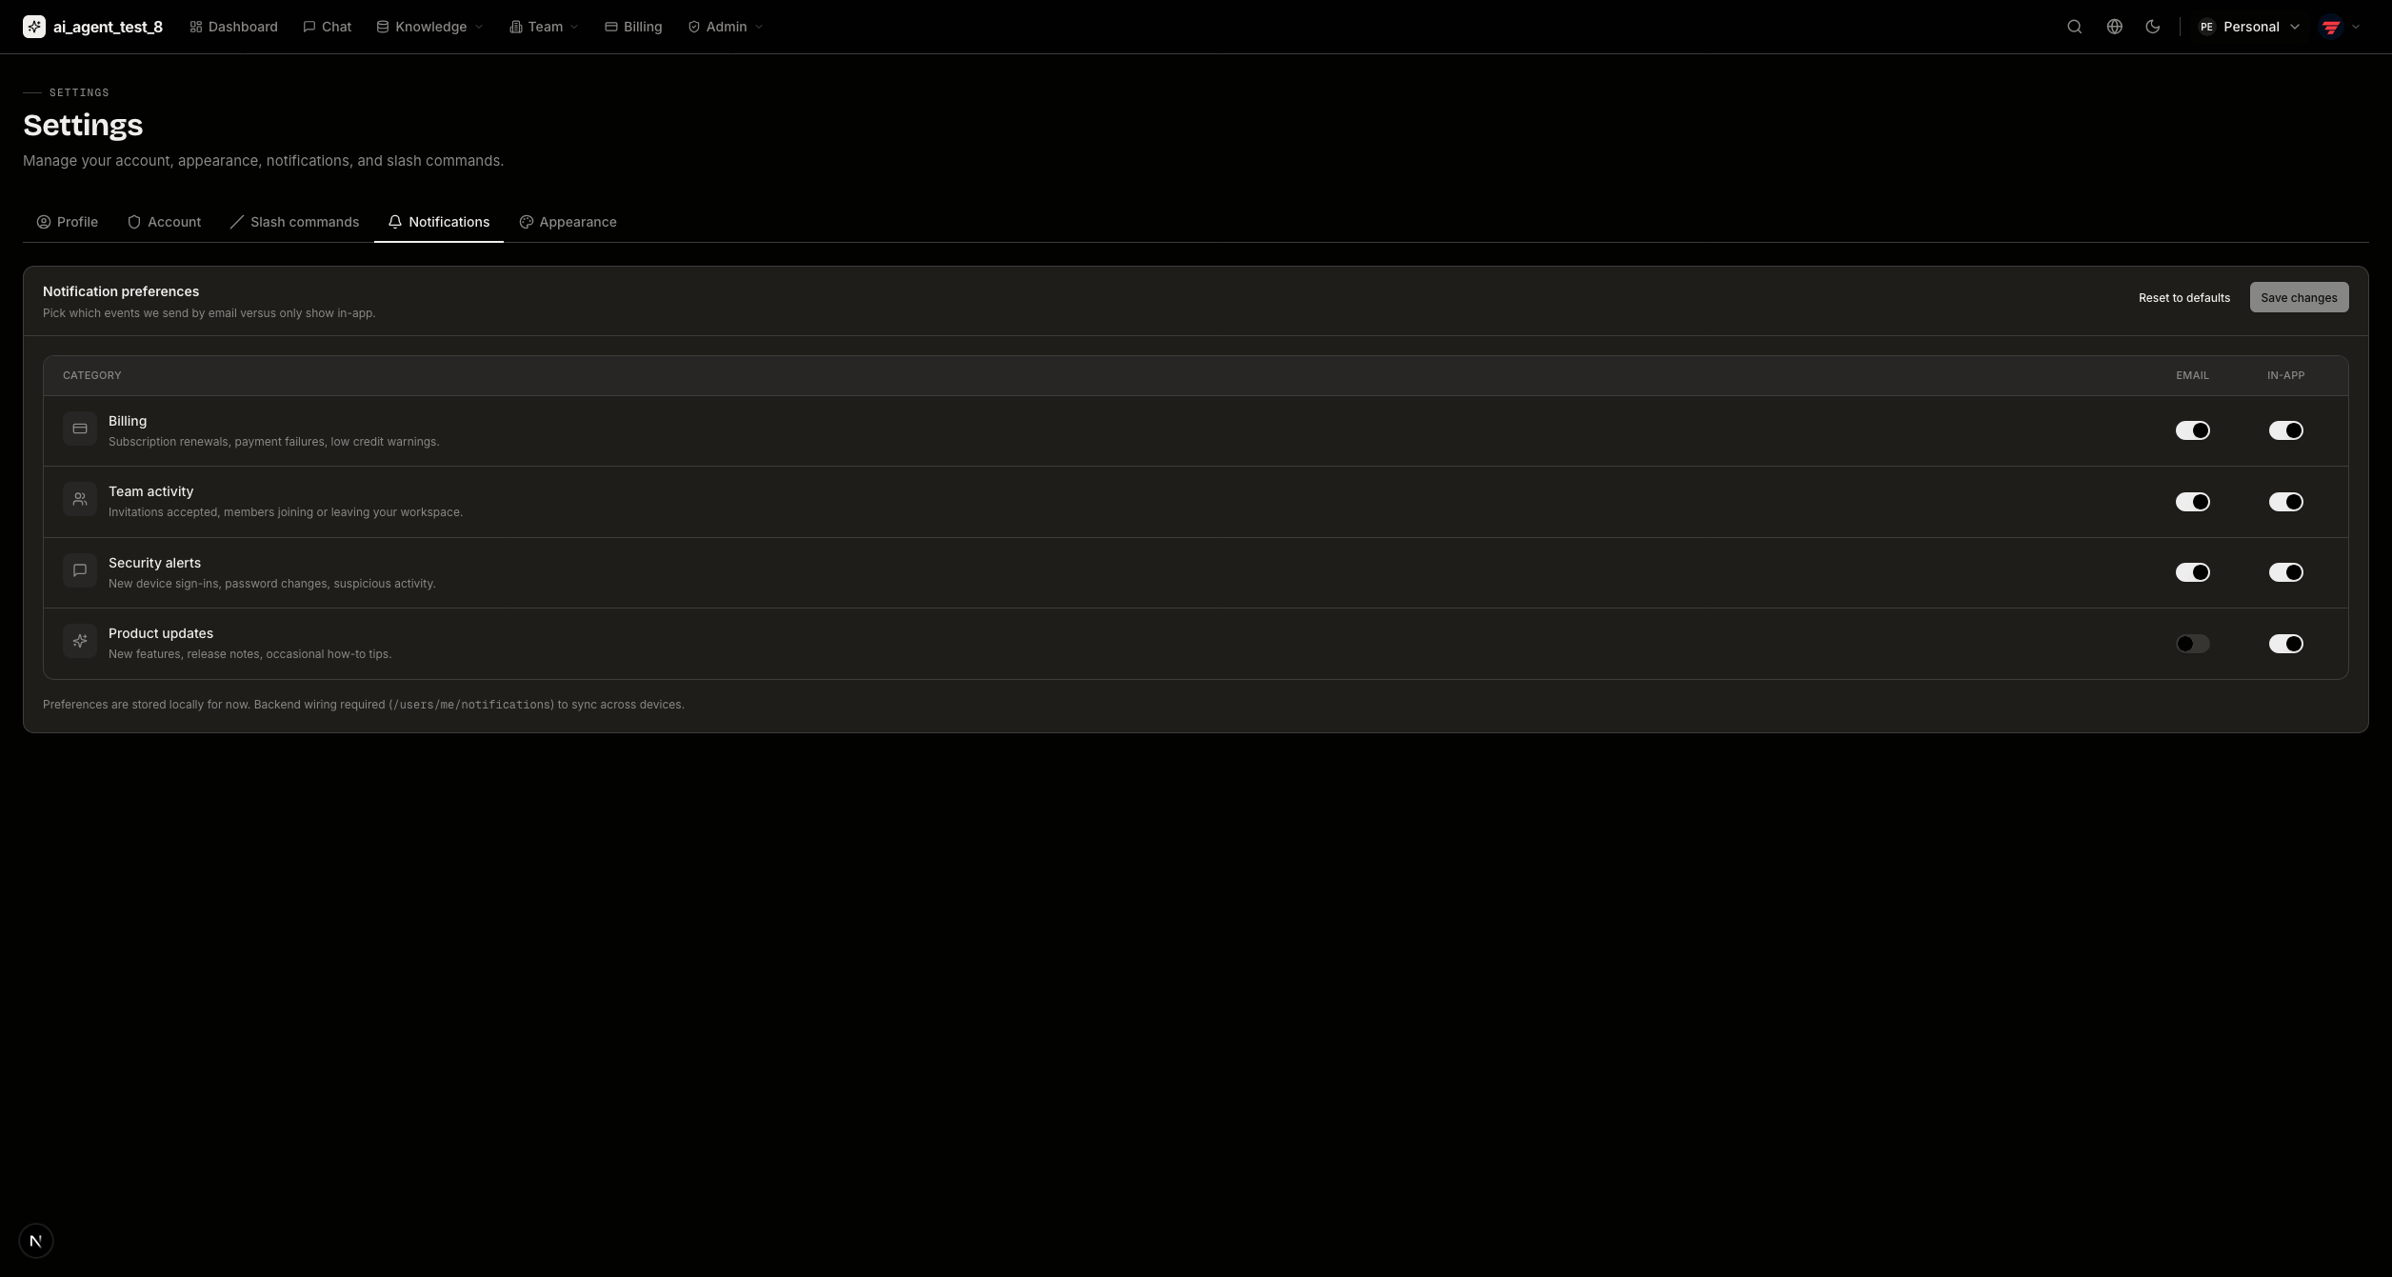
Task: Switch to the Slash commands tab
Action: [x=295, y=222]
